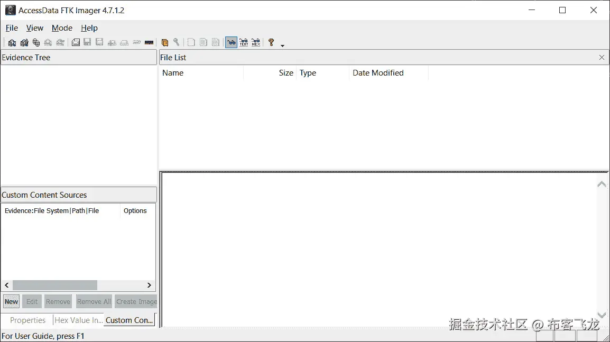Select the Custom Content tab
The image size is (610, 342).
(129, 320)
